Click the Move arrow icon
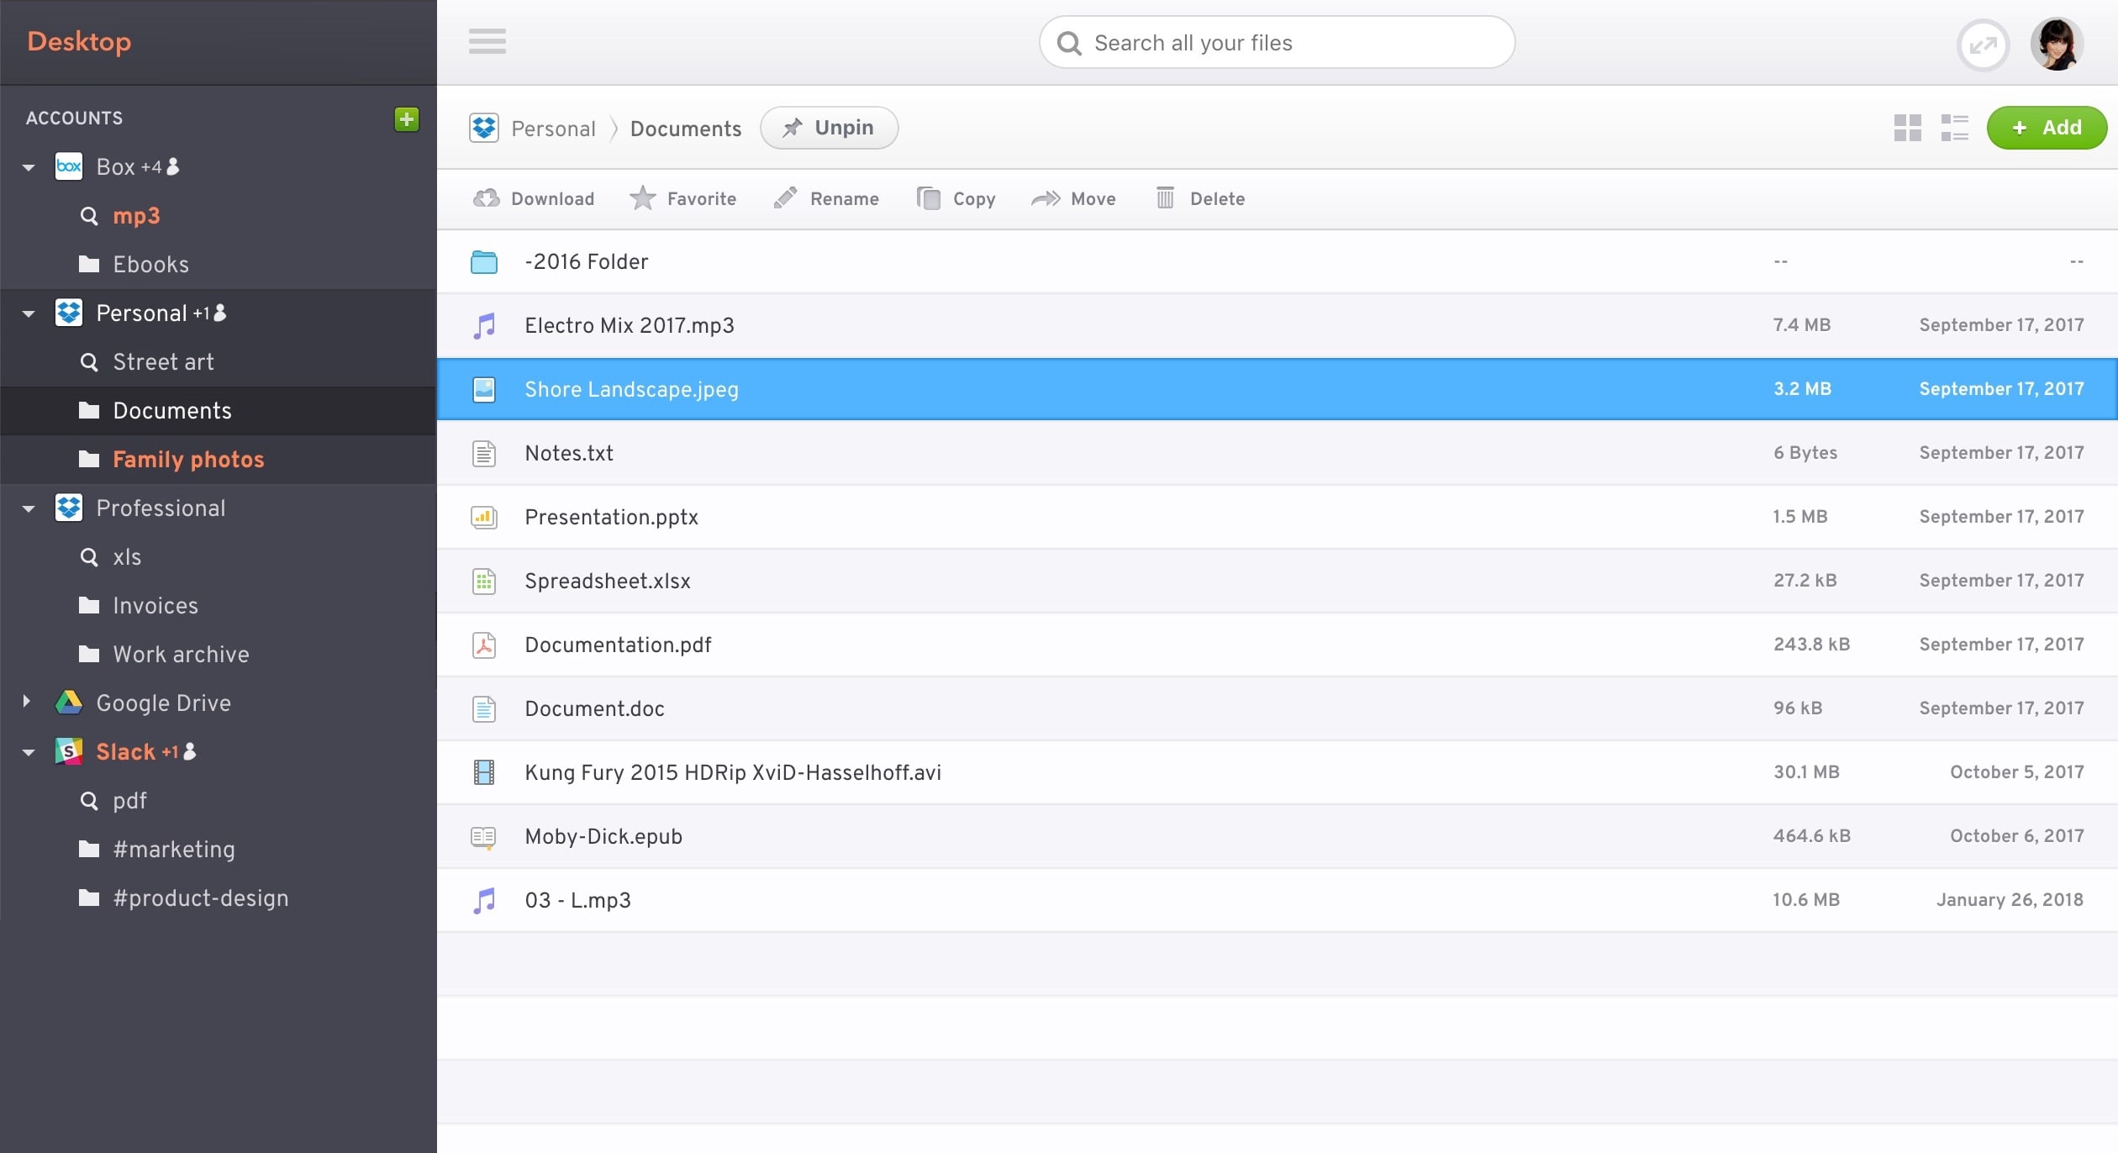 1045,197
